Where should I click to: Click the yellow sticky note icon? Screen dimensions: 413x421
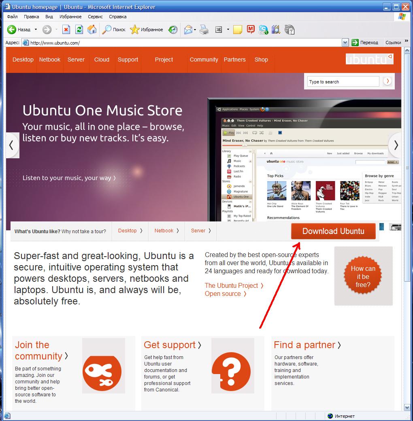[x=238, y=30]
